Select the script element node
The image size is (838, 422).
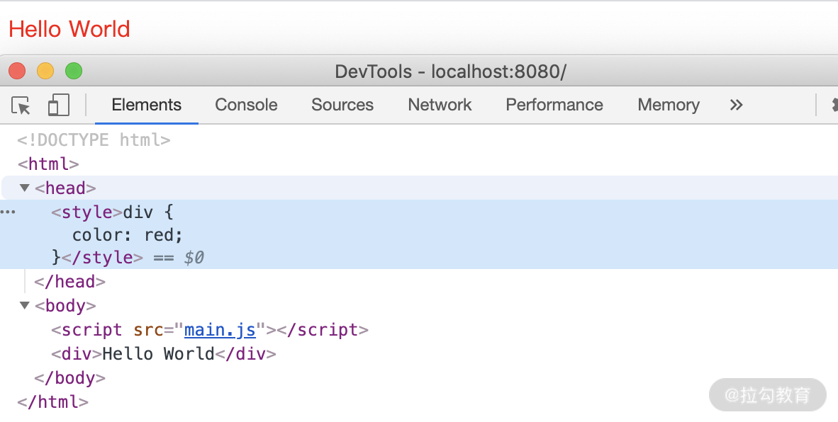tap(92, 330)
